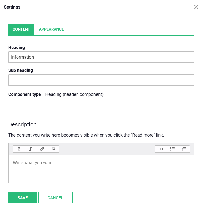Create a bulleted list in the editor
This screenshot has width=203, height=212.
[x=172, y=149]
